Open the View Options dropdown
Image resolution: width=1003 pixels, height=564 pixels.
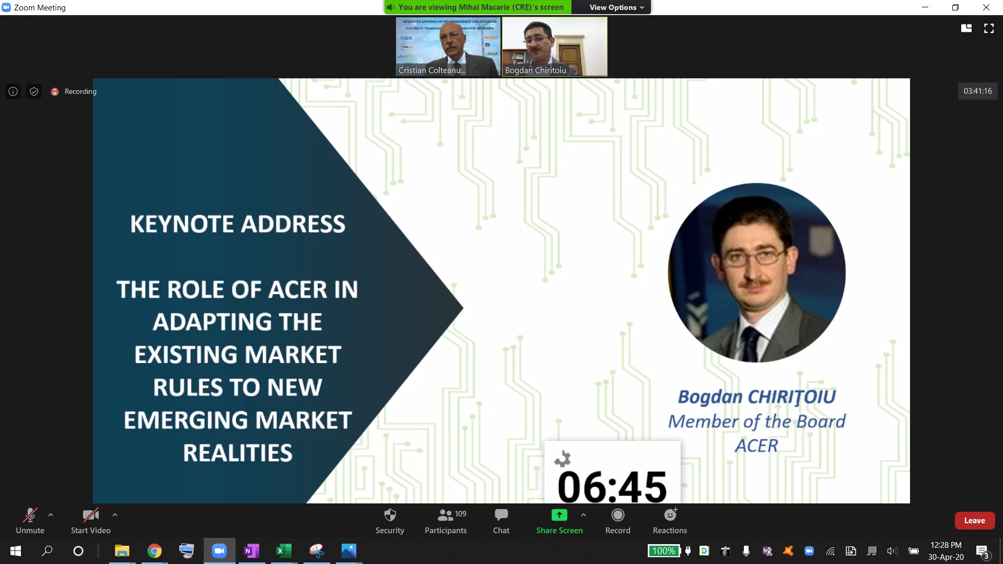pos(617,7)
